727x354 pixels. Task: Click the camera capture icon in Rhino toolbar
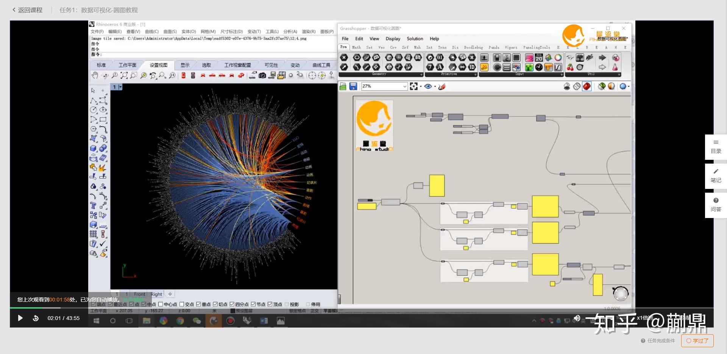(x=262, y=75)
